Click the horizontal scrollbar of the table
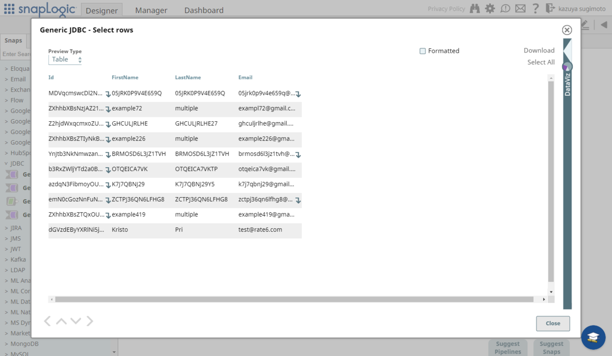The height and width of the screenshot is (356, 612). coord(294,299)
